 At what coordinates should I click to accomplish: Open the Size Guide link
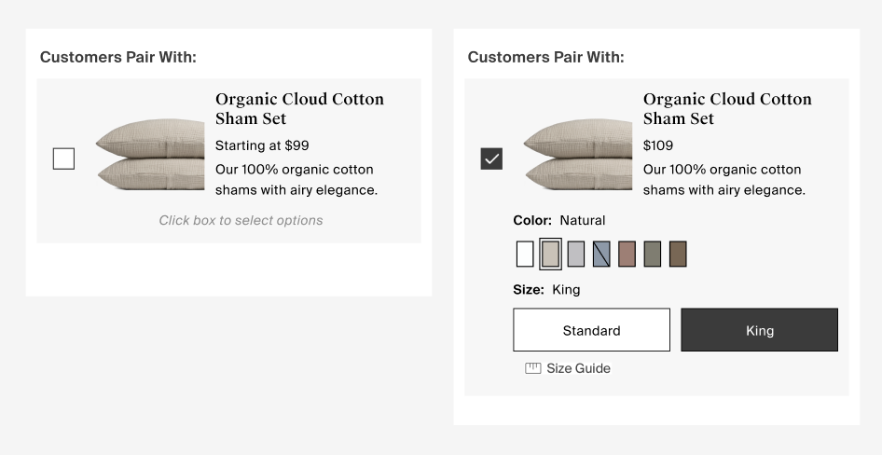click(x=578, y=368)
